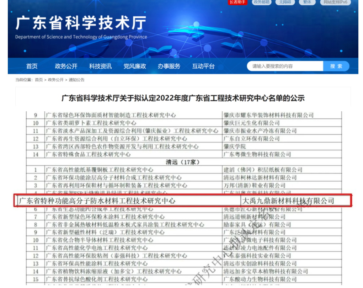This screenshot has height=288, width=363.
Task: Select the 励泰家具 company cell
Action: click(282, 225)
